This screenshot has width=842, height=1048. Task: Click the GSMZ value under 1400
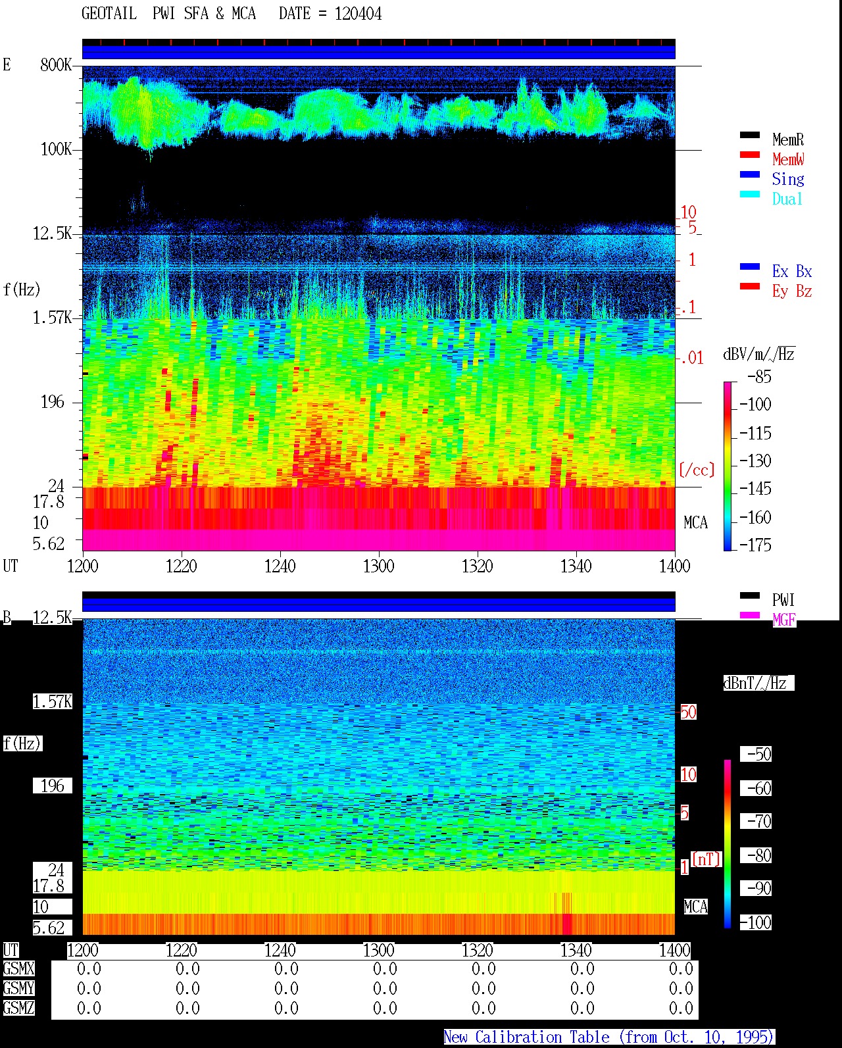click(681, 1009)
